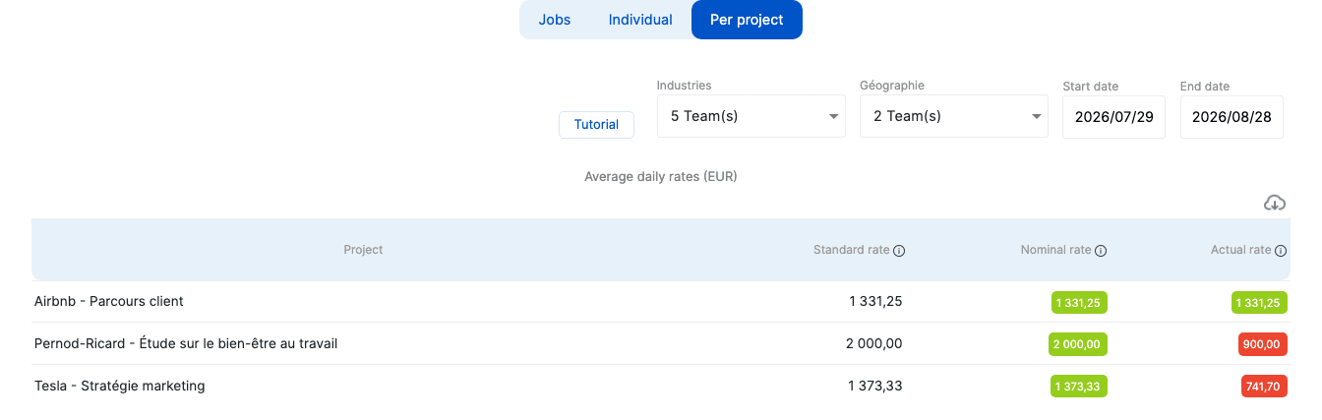
Task: Click Average daily rates (EUR) heading
Action: 661,177
